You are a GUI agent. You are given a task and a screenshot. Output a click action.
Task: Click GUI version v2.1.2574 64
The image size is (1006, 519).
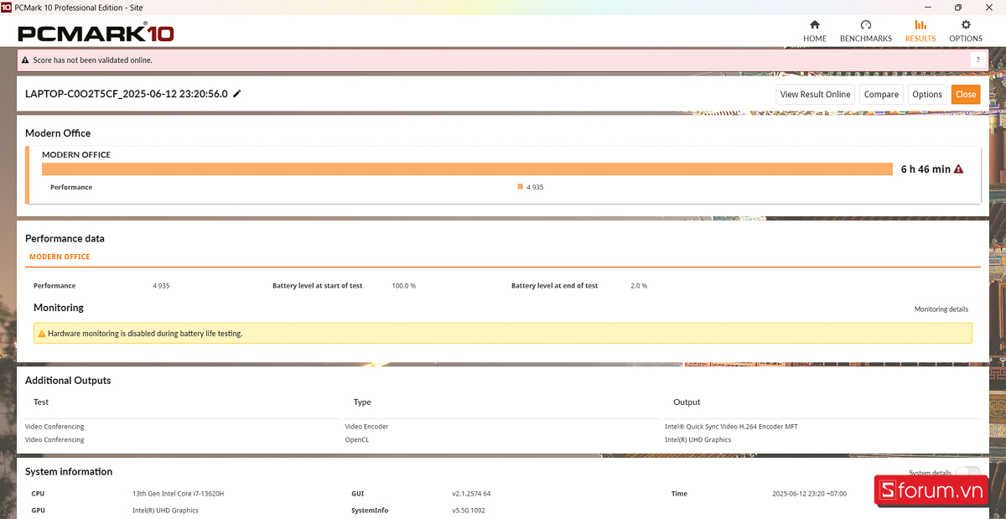[x=471, y=494]
